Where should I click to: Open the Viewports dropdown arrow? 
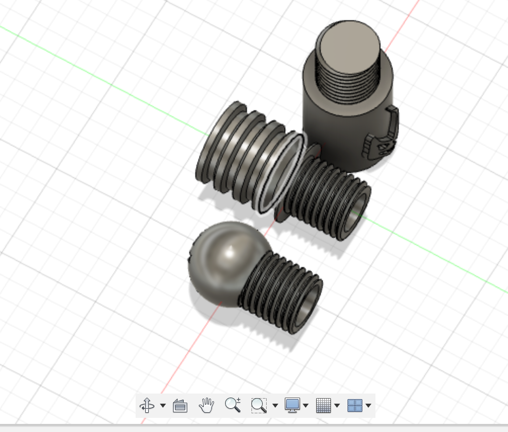coord(368,406)
